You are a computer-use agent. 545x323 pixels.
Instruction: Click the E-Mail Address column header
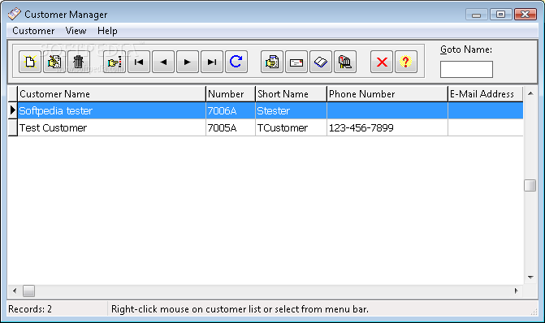tap(485, 94)
